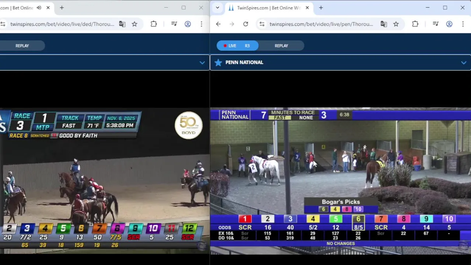Favorite Penn National with star icon

coord(218,63)
